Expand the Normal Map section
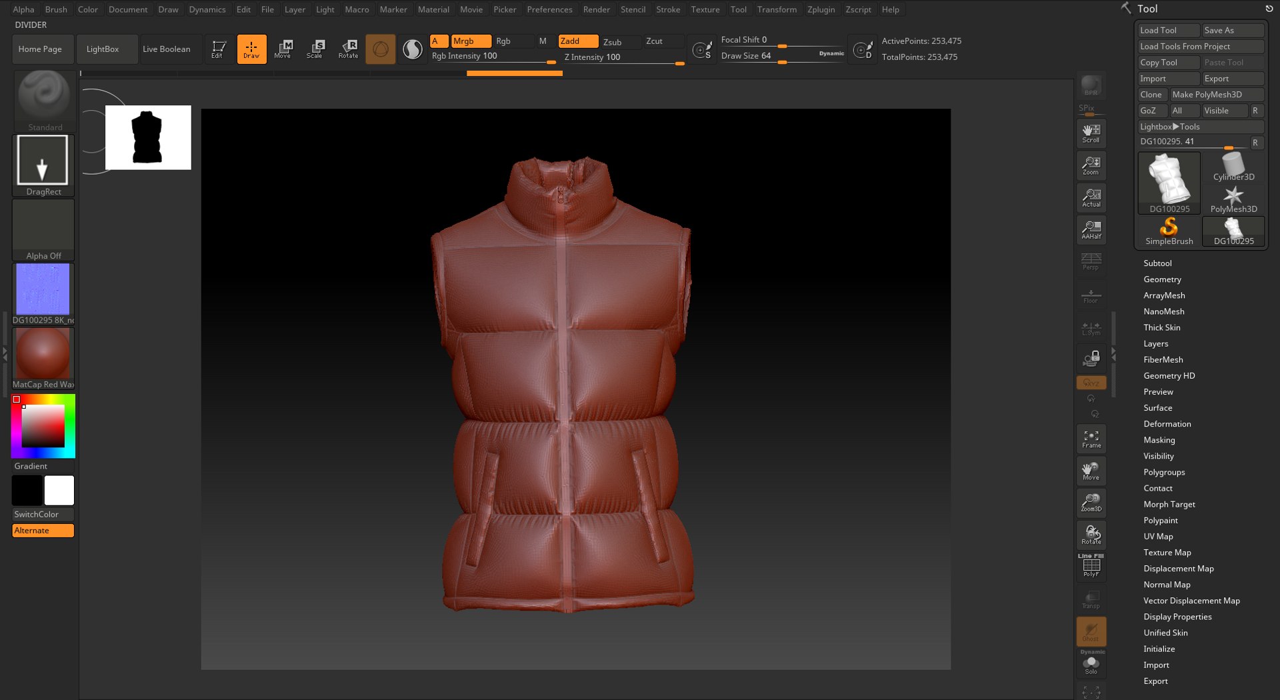 pos(1167,585)
